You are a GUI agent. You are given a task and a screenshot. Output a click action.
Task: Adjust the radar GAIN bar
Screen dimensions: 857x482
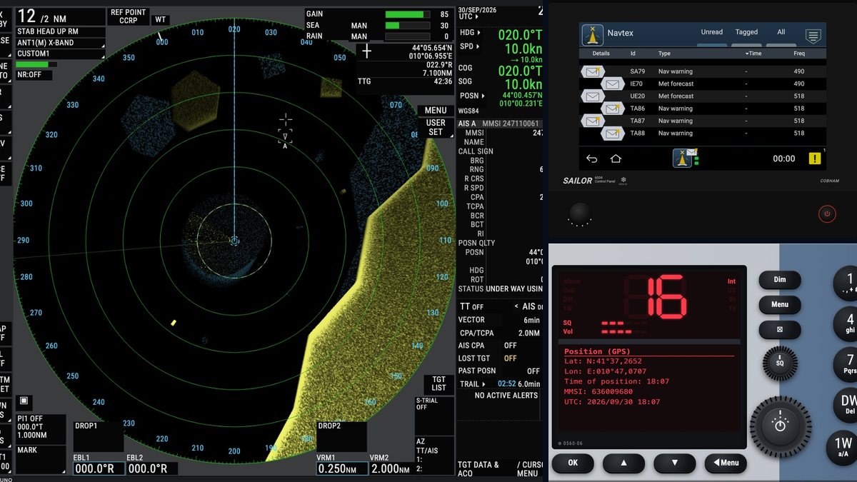click(x=408, y=14)
